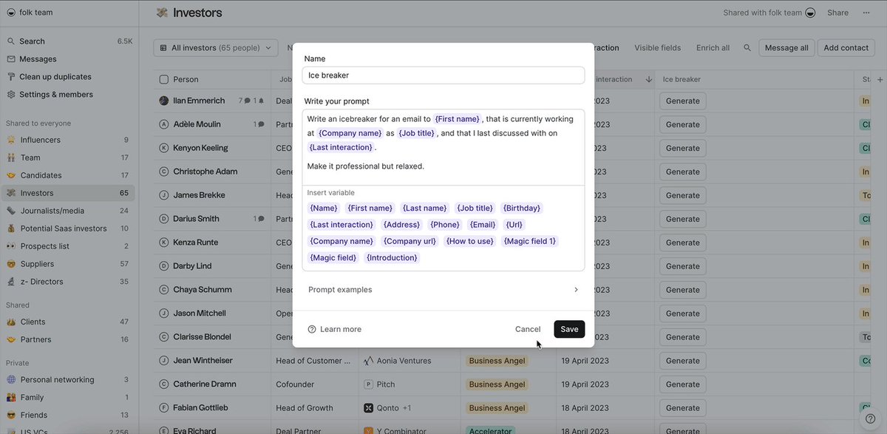Generate ice breaker for Kenyon Keeling
The height and width of the screenshot is (434, 887).
click(x=682, y=148)
